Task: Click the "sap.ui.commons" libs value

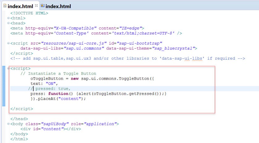Action: (x=84, y=48)
